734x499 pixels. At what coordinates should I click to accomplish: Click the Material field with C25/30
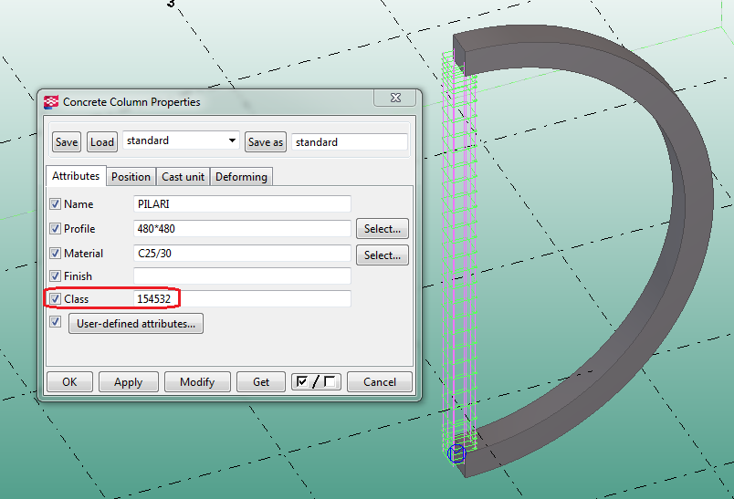242,253
